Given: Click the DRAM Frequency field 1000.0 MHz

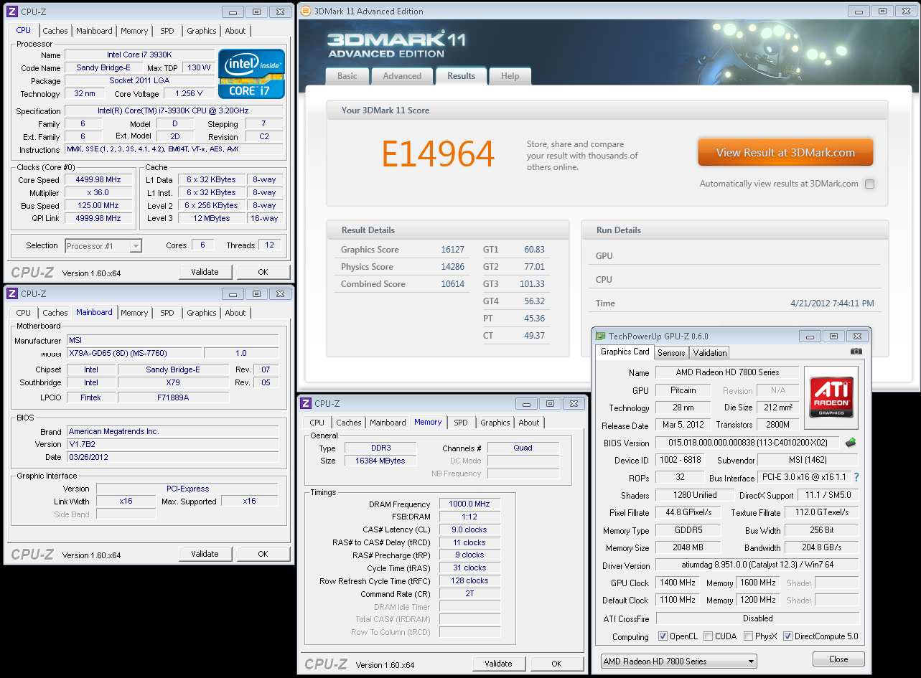Looking at the screenshot, I should pos(469,504).
